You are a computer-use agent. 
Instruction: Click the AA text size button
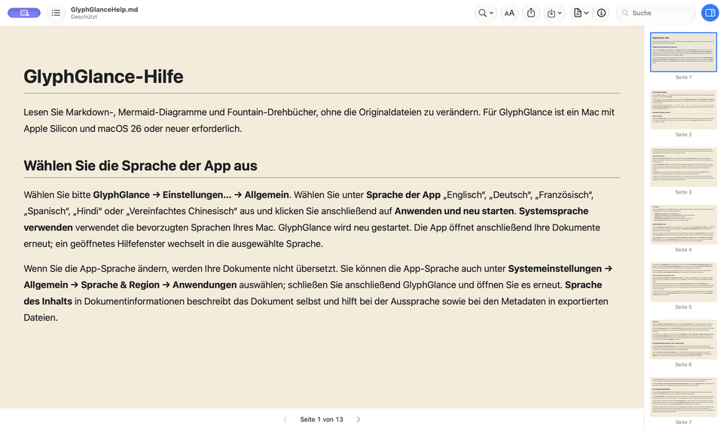click(x=509, y=13)
